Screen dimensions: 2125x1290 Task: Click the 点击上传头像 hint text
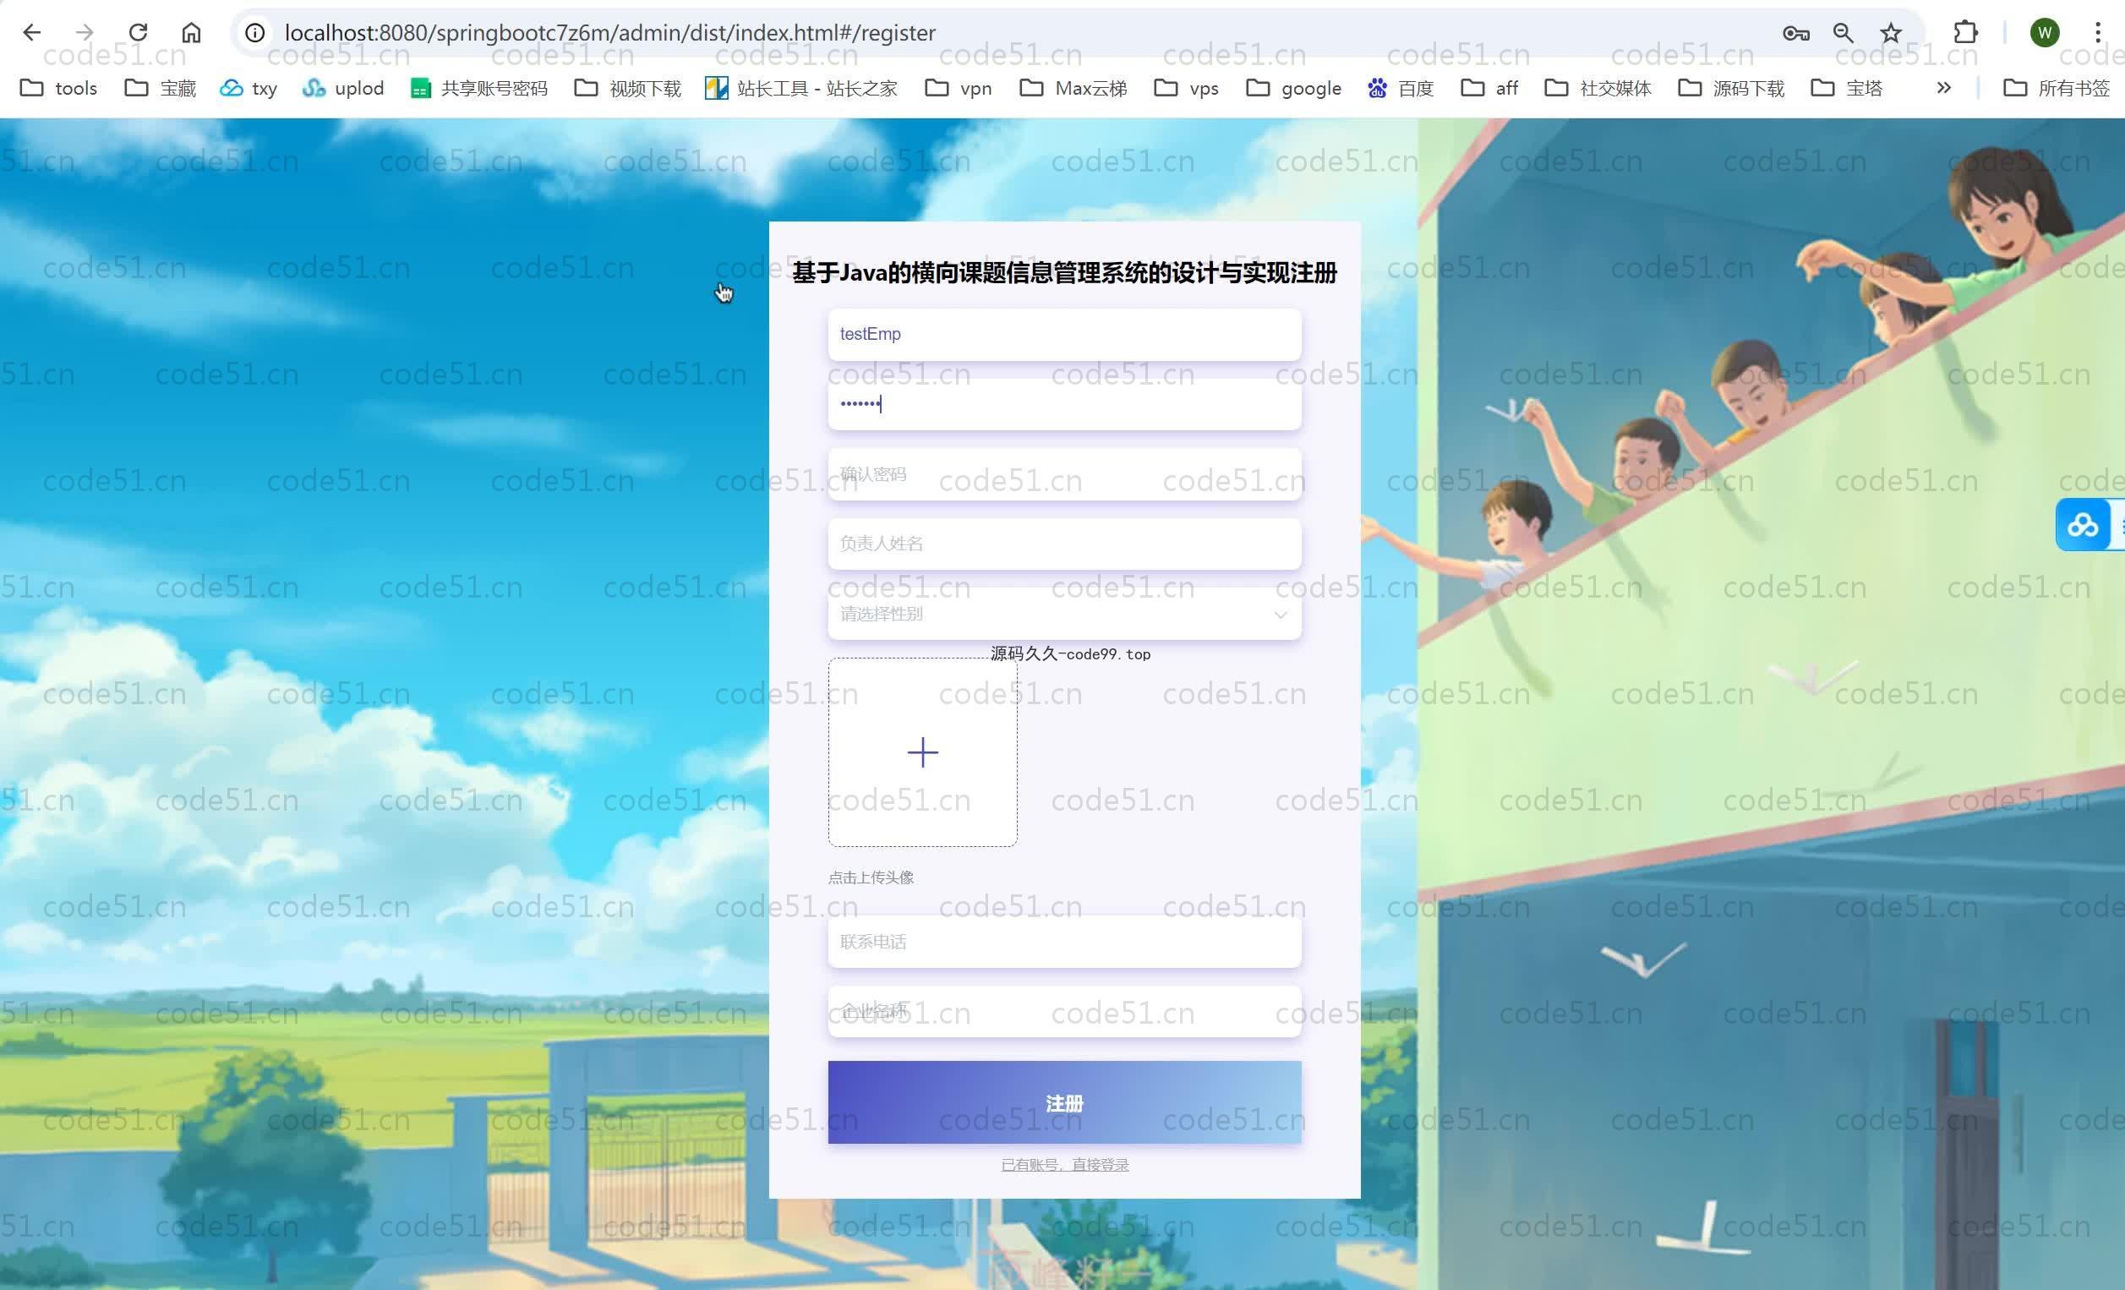tap(870, 877)
